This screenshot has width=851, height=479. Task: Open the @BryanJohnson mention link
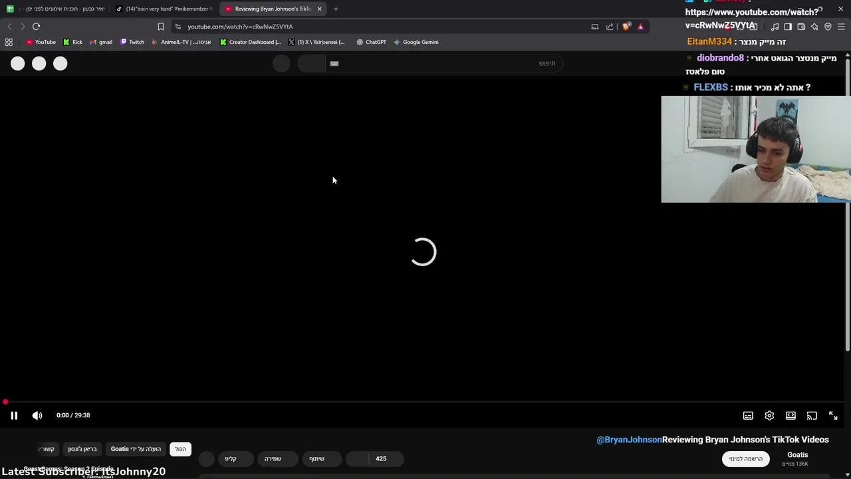pos(629,440)
